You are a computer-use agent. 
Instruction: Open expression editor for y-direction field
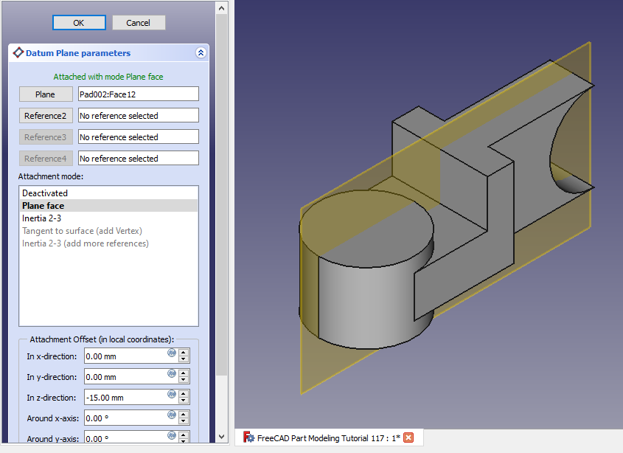tap(172, 373)
